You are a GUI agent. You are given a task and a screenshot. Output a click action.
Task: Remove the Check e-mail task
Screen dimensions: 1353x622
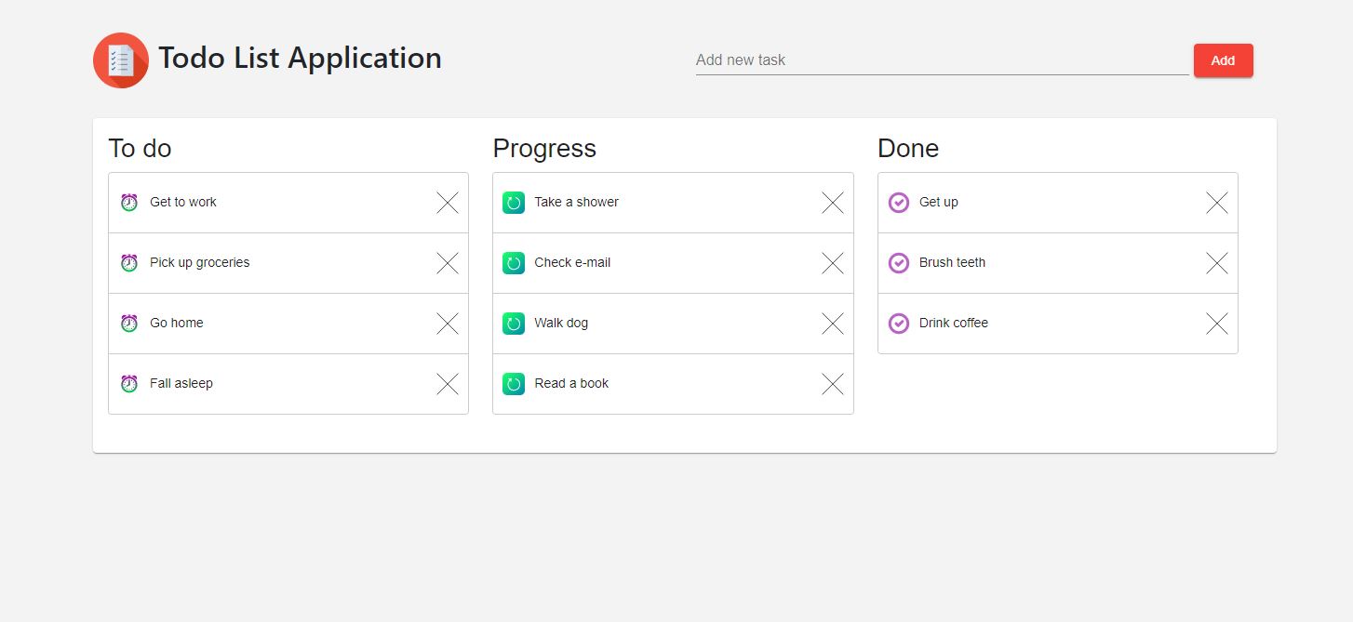(x=833, y=263)
